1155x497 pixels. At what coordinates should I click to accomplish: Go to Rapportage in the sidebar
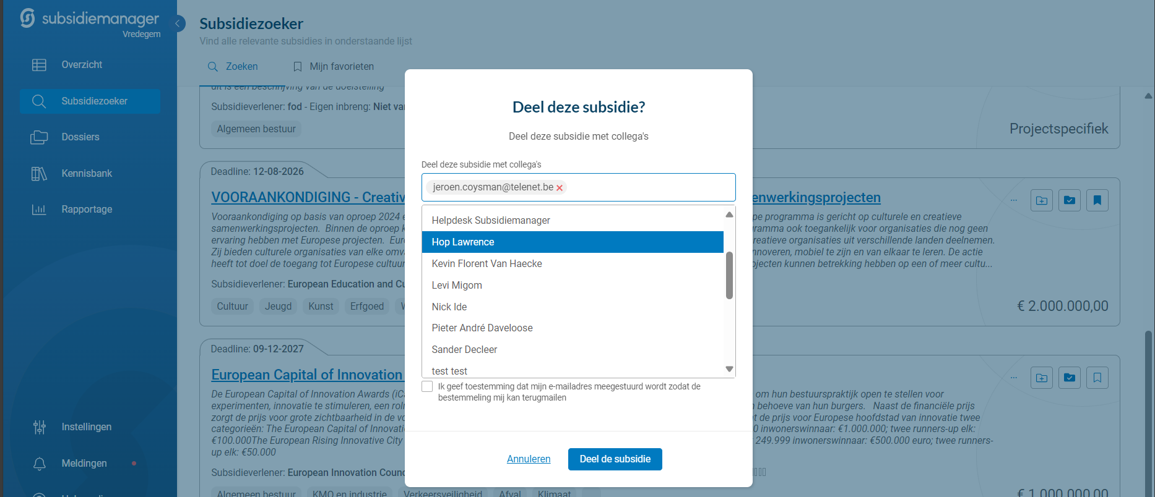pos(86,210)
